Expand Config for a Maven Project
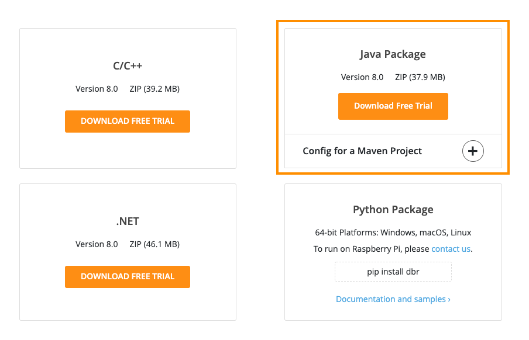529x340 pixels. click(x=362, y=151)
